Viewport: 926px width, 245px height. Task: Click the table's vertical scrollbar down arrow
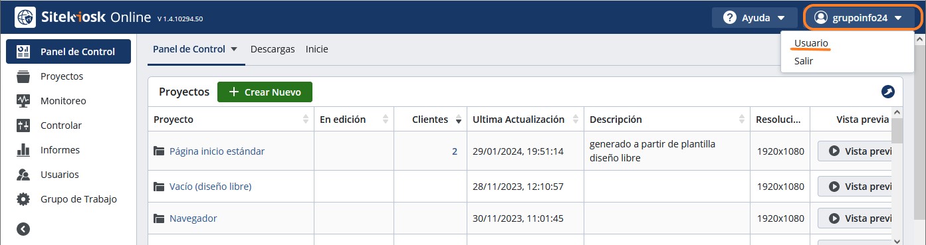click(x=897, y=240)
